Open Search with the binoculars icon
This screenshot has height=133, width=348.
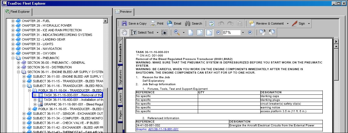pos(193,23)
